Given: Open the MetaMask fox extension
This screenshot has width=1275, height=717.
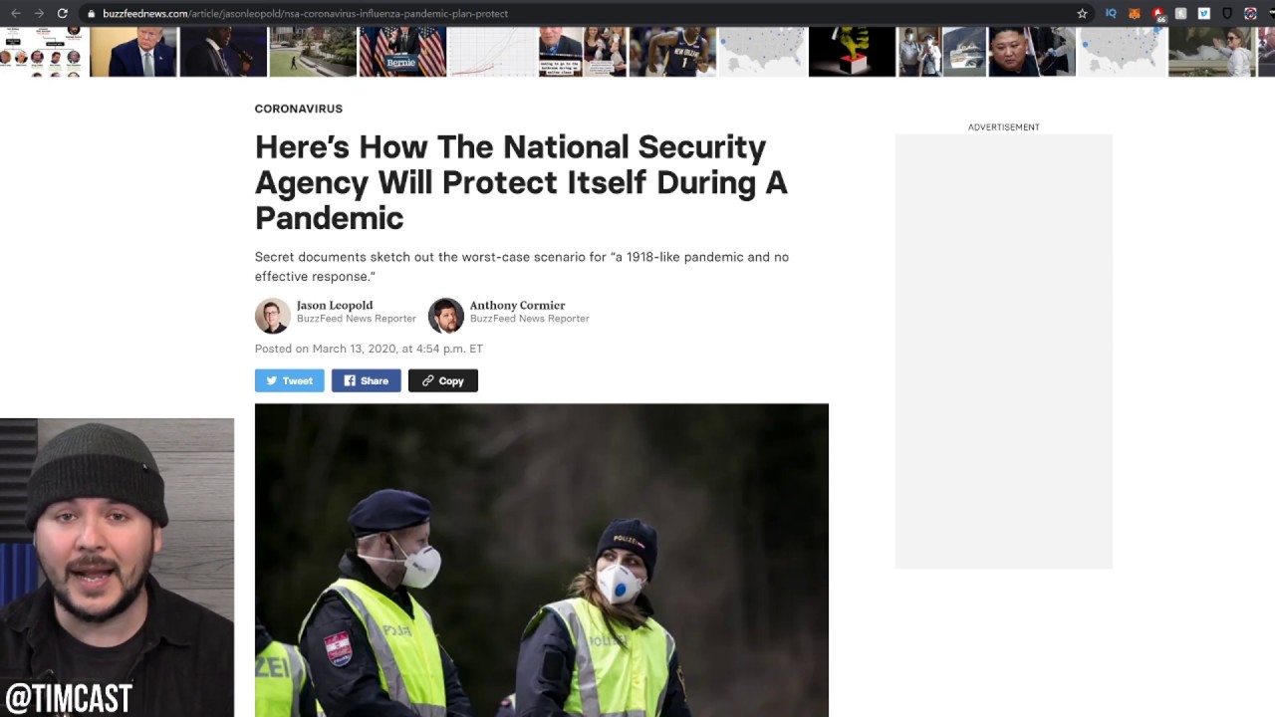Looking at the screenshot, I should (x=1135, y=14).
